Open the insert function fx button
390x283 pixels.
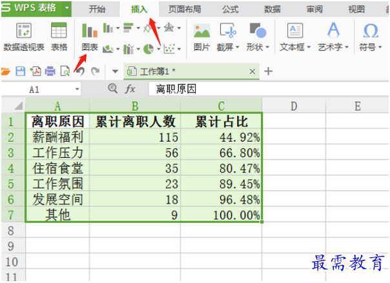coord(130,88)
